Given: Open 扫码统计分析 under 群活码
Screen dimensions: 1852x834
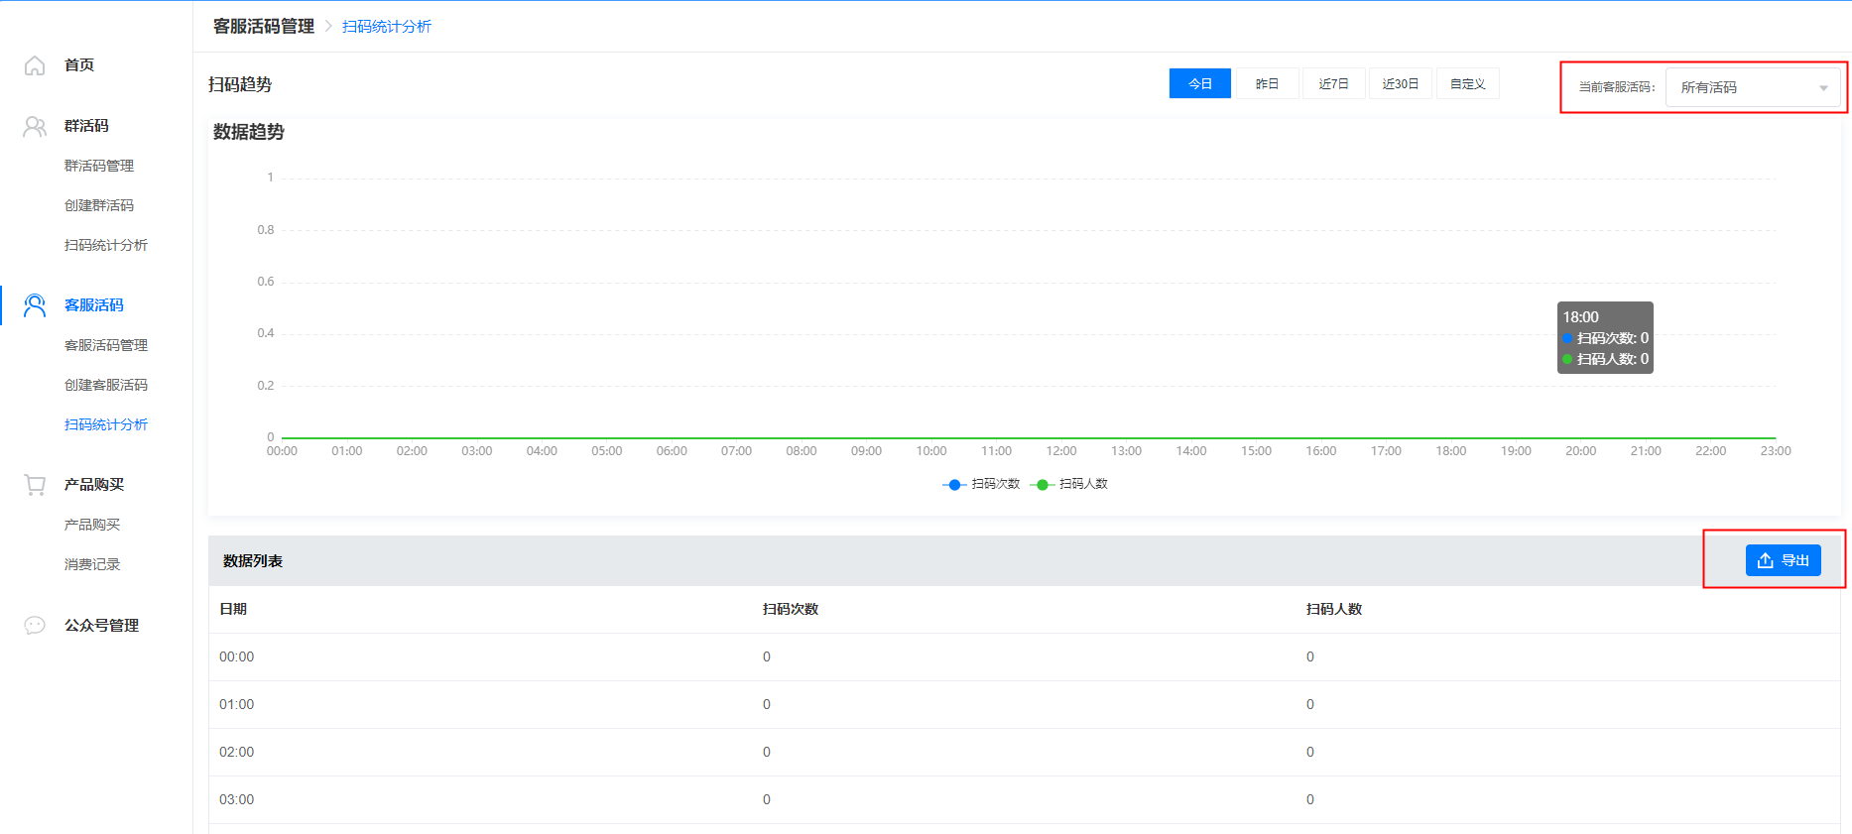Looking at the screenshot, I should click(106, 245).
